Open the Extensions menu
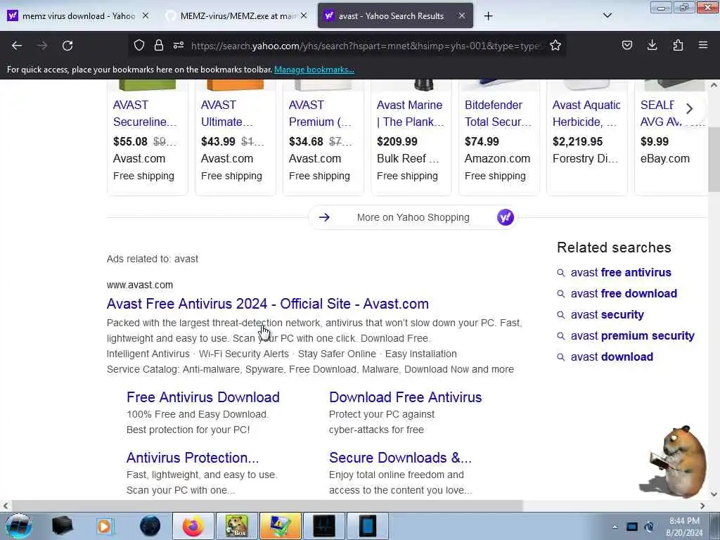 [678, 45]
